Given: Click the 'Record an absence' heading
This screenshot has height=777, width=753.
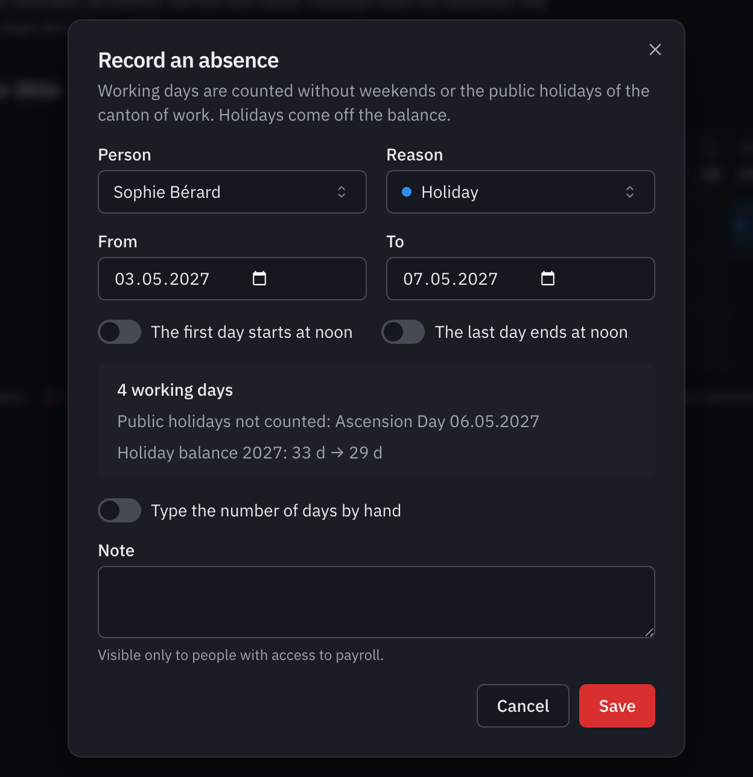Looking at the screenshot, I should click(x=188, y=60).
